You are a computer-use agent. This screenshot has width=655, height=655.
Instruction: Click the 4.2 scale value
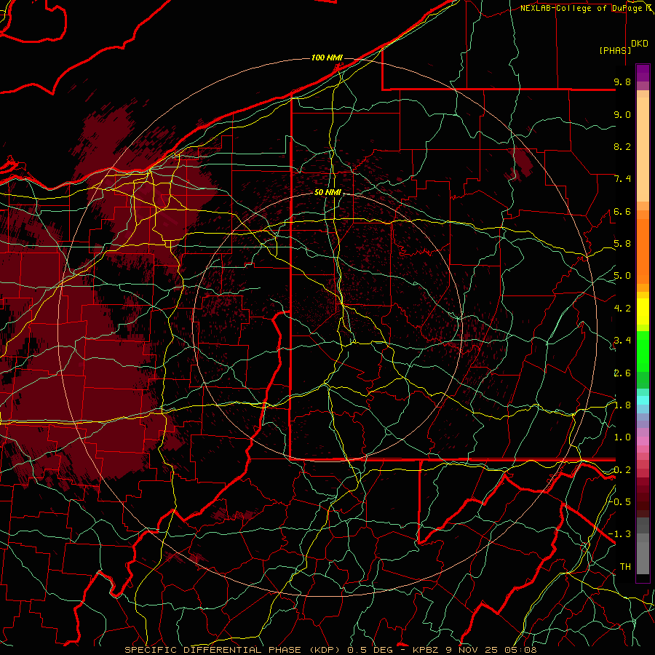point(622,309)
